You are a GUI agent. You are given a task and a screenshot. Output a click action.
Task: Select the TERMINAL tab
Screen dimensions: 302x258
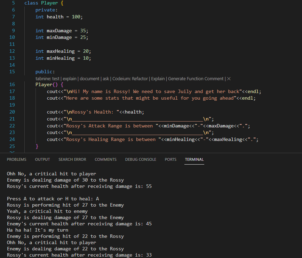tap(194, 159)
